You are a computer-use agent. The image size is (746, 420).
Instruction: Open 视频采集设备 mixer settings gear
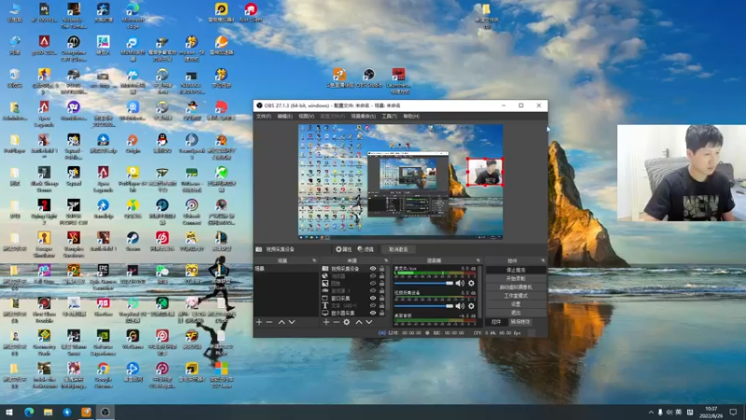click(471, 306)
